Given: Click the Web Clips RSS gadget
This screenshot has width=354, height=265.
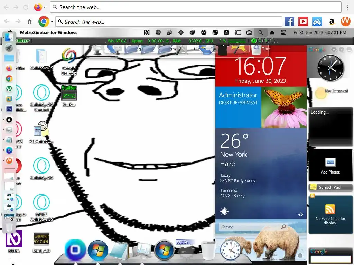Looking at the screenshot, I should coord(330,215).
